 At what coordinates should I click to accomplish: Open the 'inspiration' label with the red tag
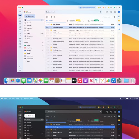tap(34, 48)
